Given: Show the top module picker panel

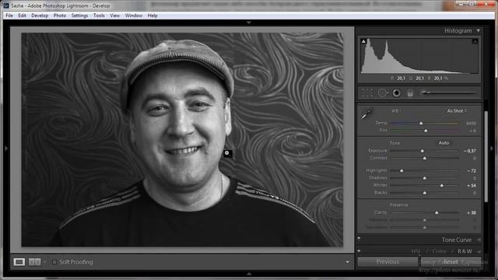Looking at the screenshot, I should tap(249, 23).
